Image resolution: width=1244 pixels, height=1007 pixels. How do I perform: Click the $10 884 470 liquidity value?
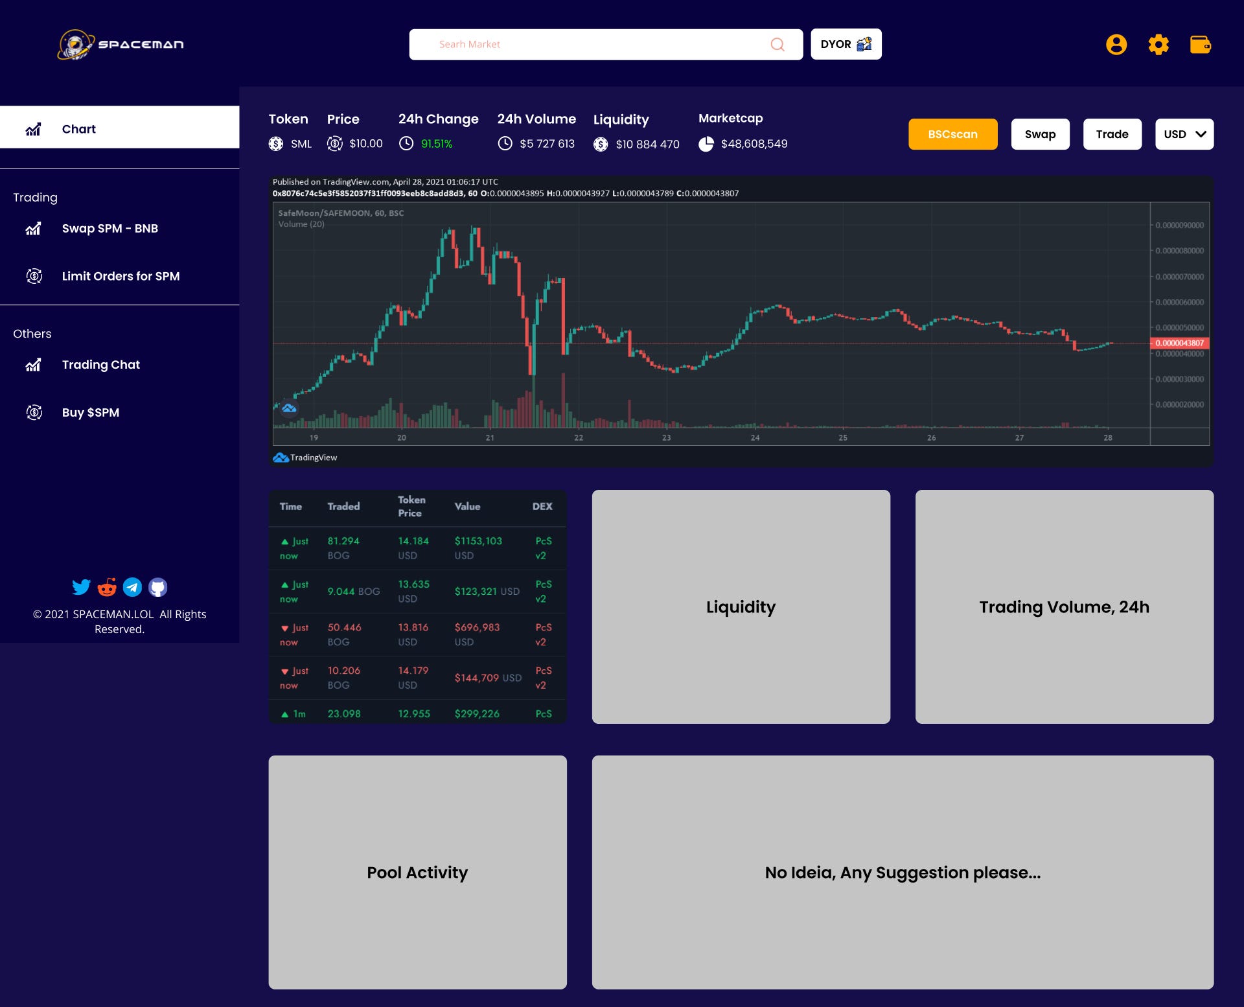pyautogui.click(x=647, y=144)
